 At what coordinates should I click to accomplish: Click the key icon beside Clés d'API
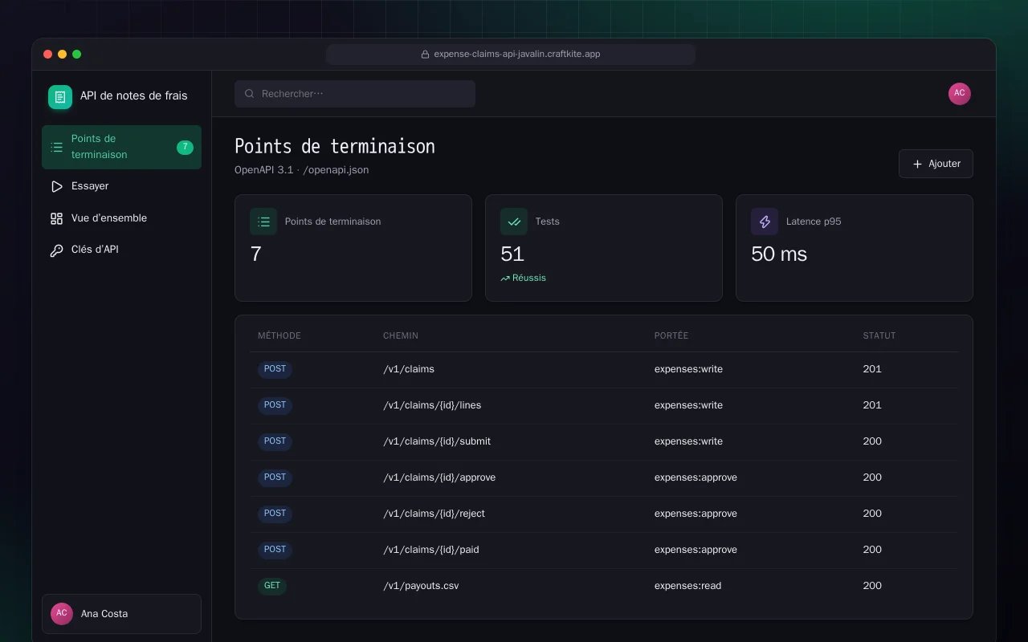pos(57,250)
